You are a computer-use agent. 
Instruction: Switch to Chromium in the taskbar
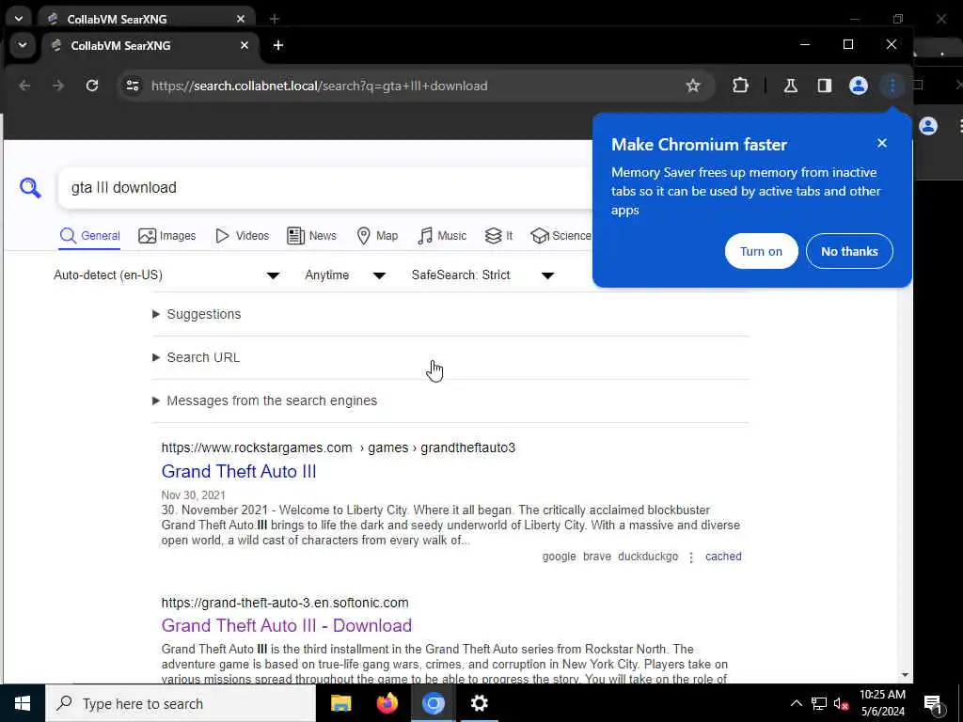433,703
